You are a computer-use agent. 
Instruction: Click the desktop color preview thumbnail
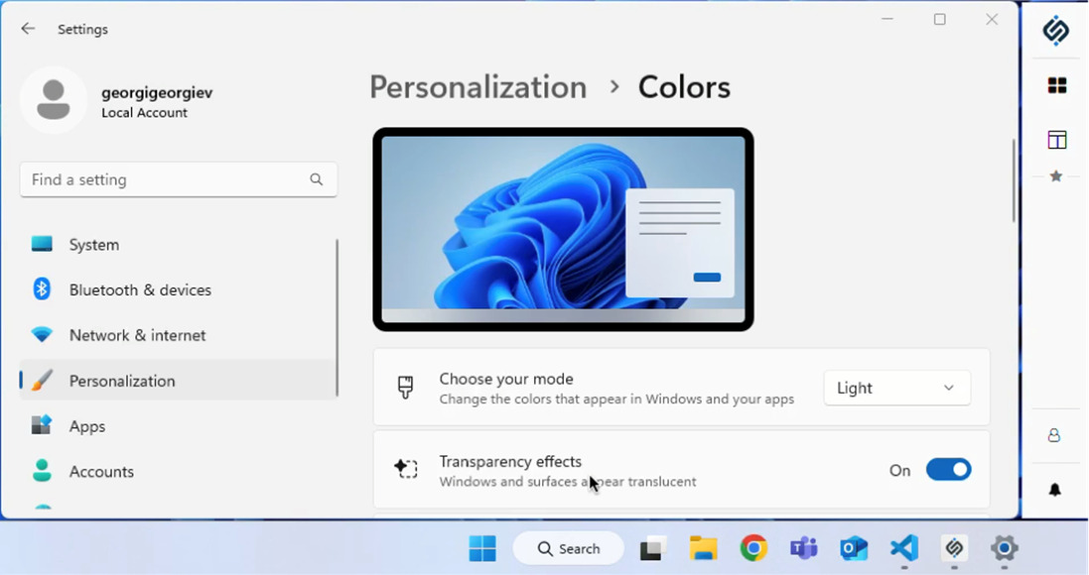[563, 230]
